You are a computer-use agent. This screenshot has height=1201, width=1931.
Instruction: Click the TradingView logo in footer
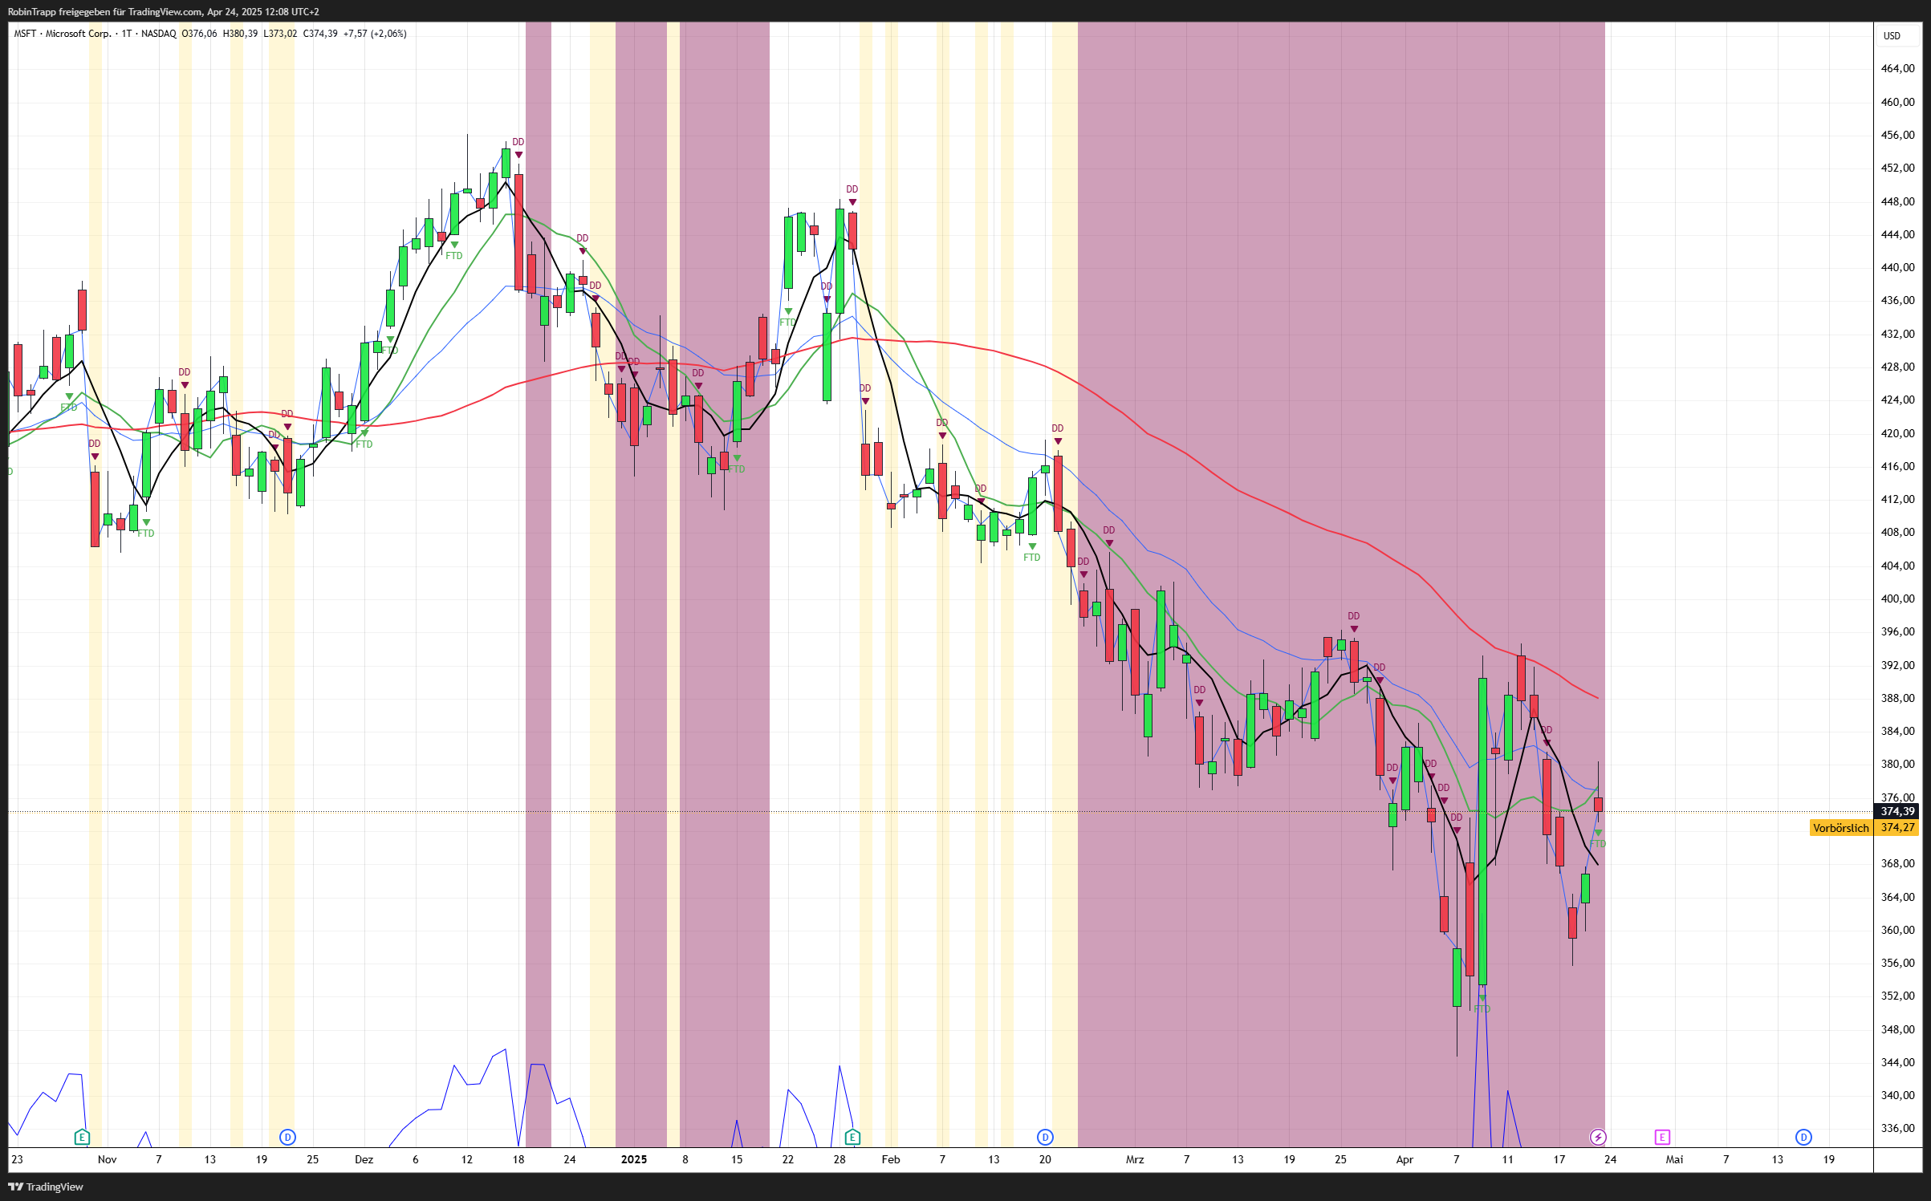coord(46,1187)
